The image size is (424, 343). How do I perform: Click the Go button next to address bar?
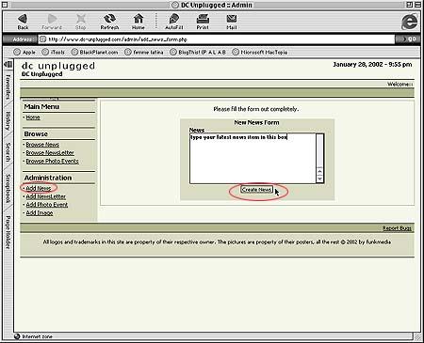409,39
